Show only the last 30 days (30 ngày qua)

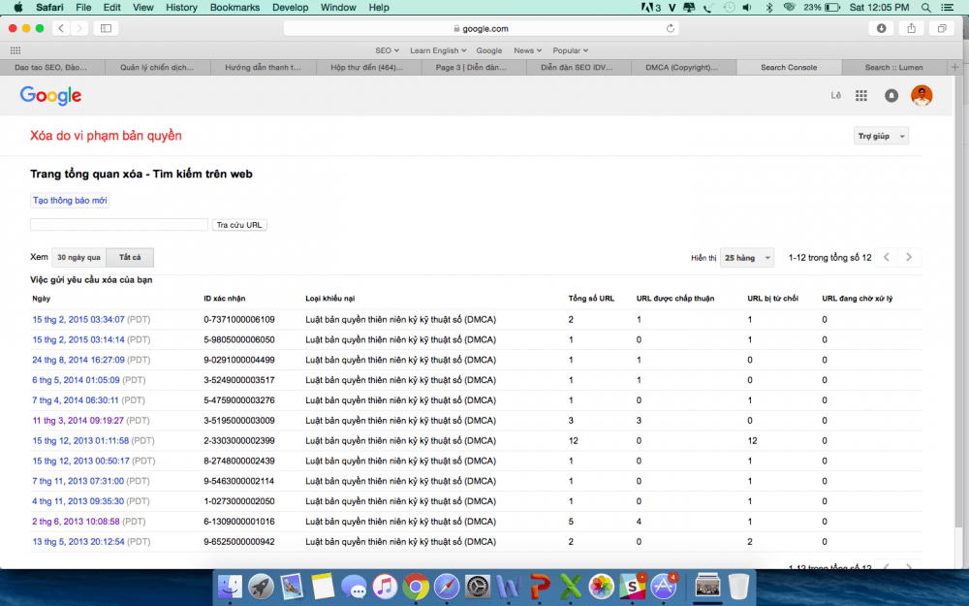click(x=78, y=257)
